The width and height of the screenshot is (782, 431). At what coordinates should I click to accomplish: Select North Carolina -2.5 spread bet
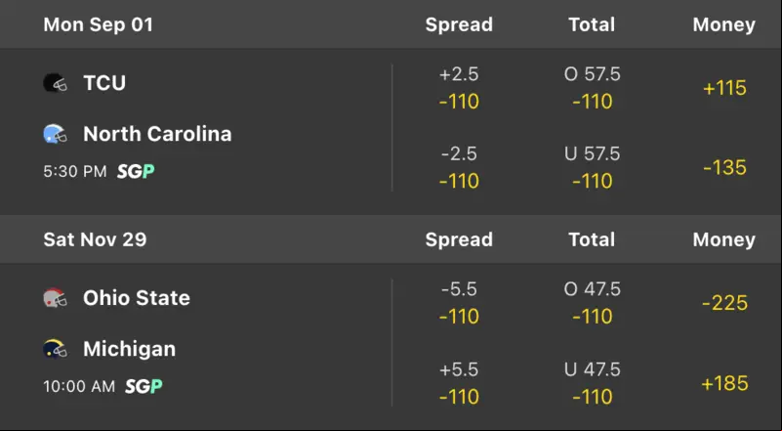pyautogui.click(x=459, y=167)
